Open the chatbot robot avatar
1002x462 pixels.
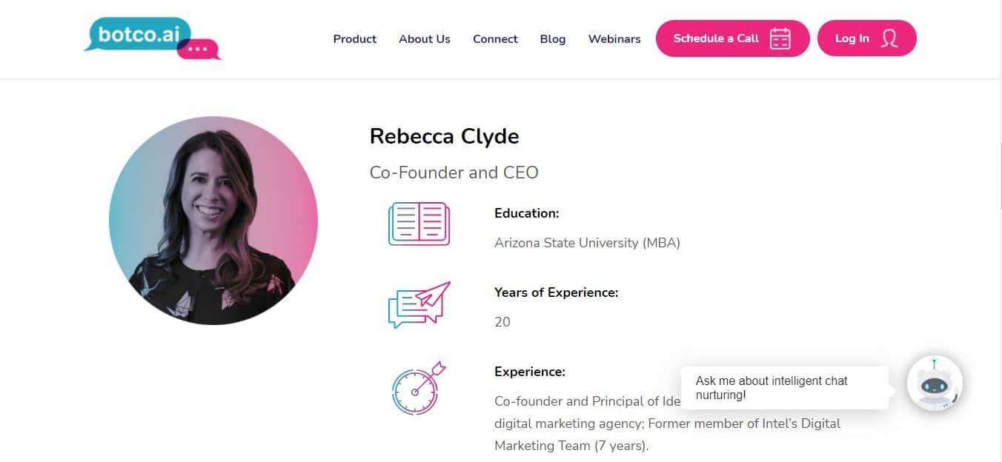click(935, 384)
